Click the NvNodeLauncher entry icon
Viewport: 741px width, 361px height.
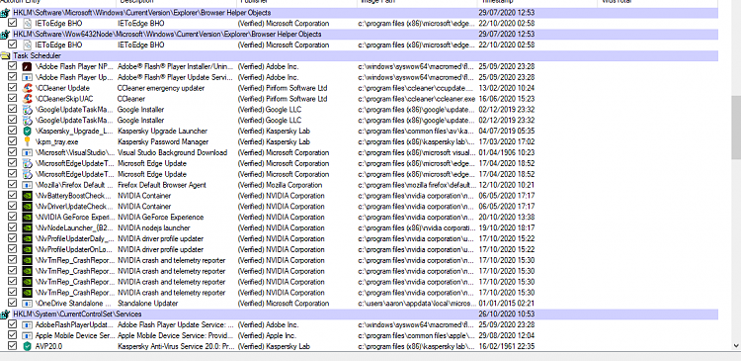[x=27, y=228]
